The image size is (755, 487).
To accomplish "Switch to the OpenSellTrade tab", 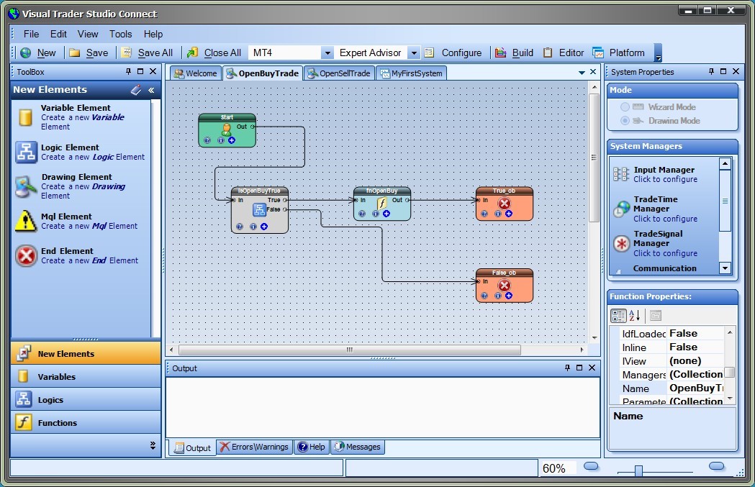I will tap(338, 73).
